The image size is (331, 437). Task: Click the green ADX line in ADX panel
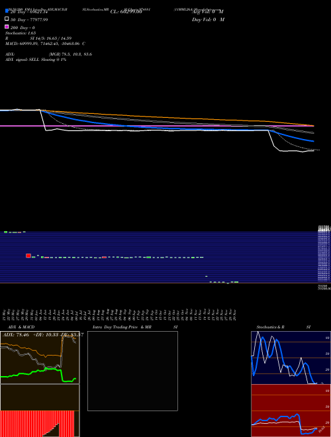(x=38, y=375)
